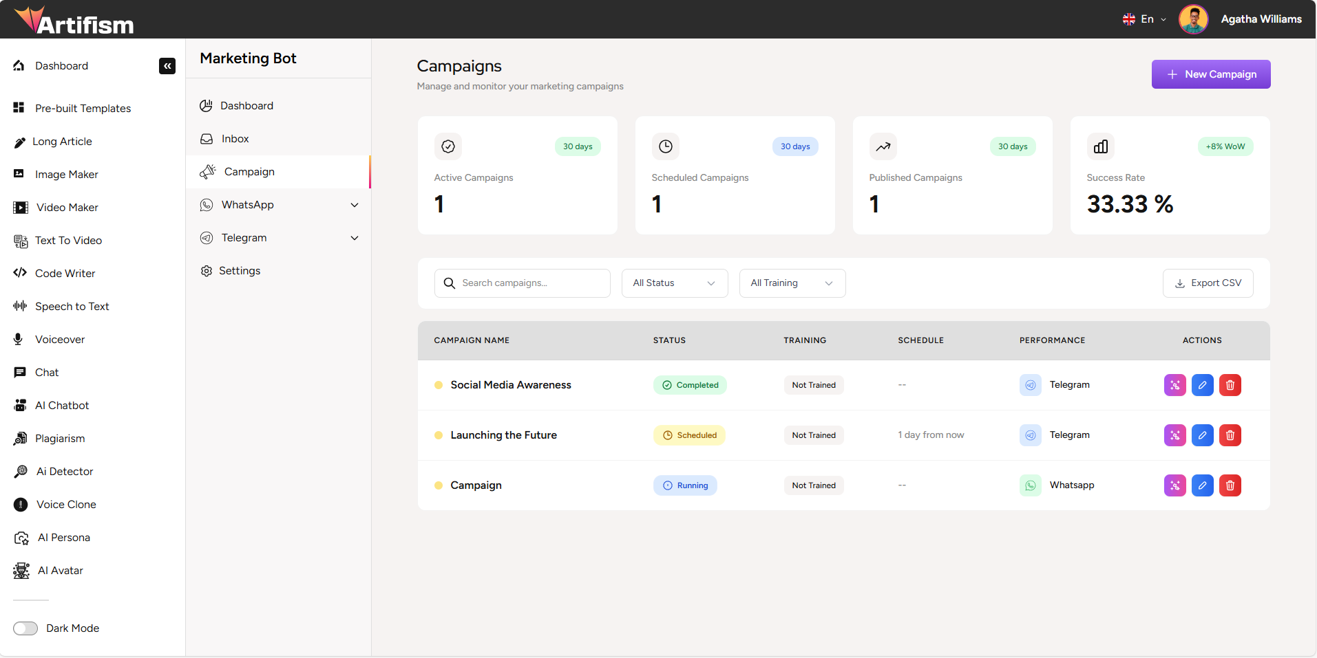Edit Social Media Awareness with the pencil icon

[1202, 385]
